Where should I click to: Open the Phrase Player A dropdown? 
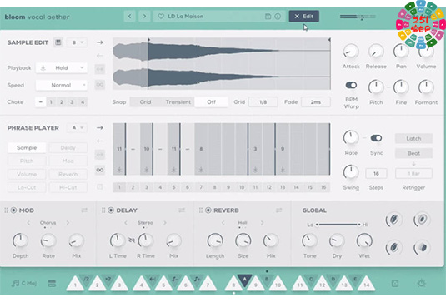tap(77, 128)
